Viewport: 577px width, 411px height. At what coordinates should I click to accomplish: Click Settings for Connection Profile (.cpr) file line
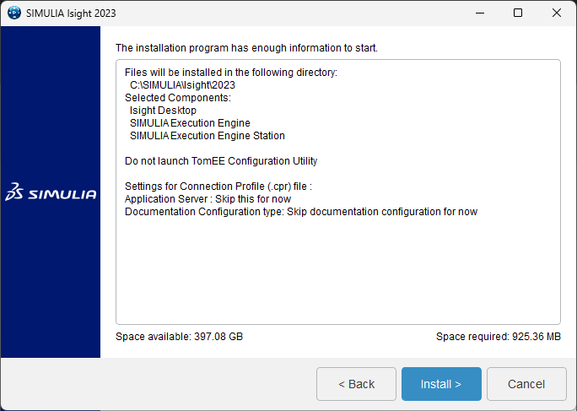[x=218, y=187]
